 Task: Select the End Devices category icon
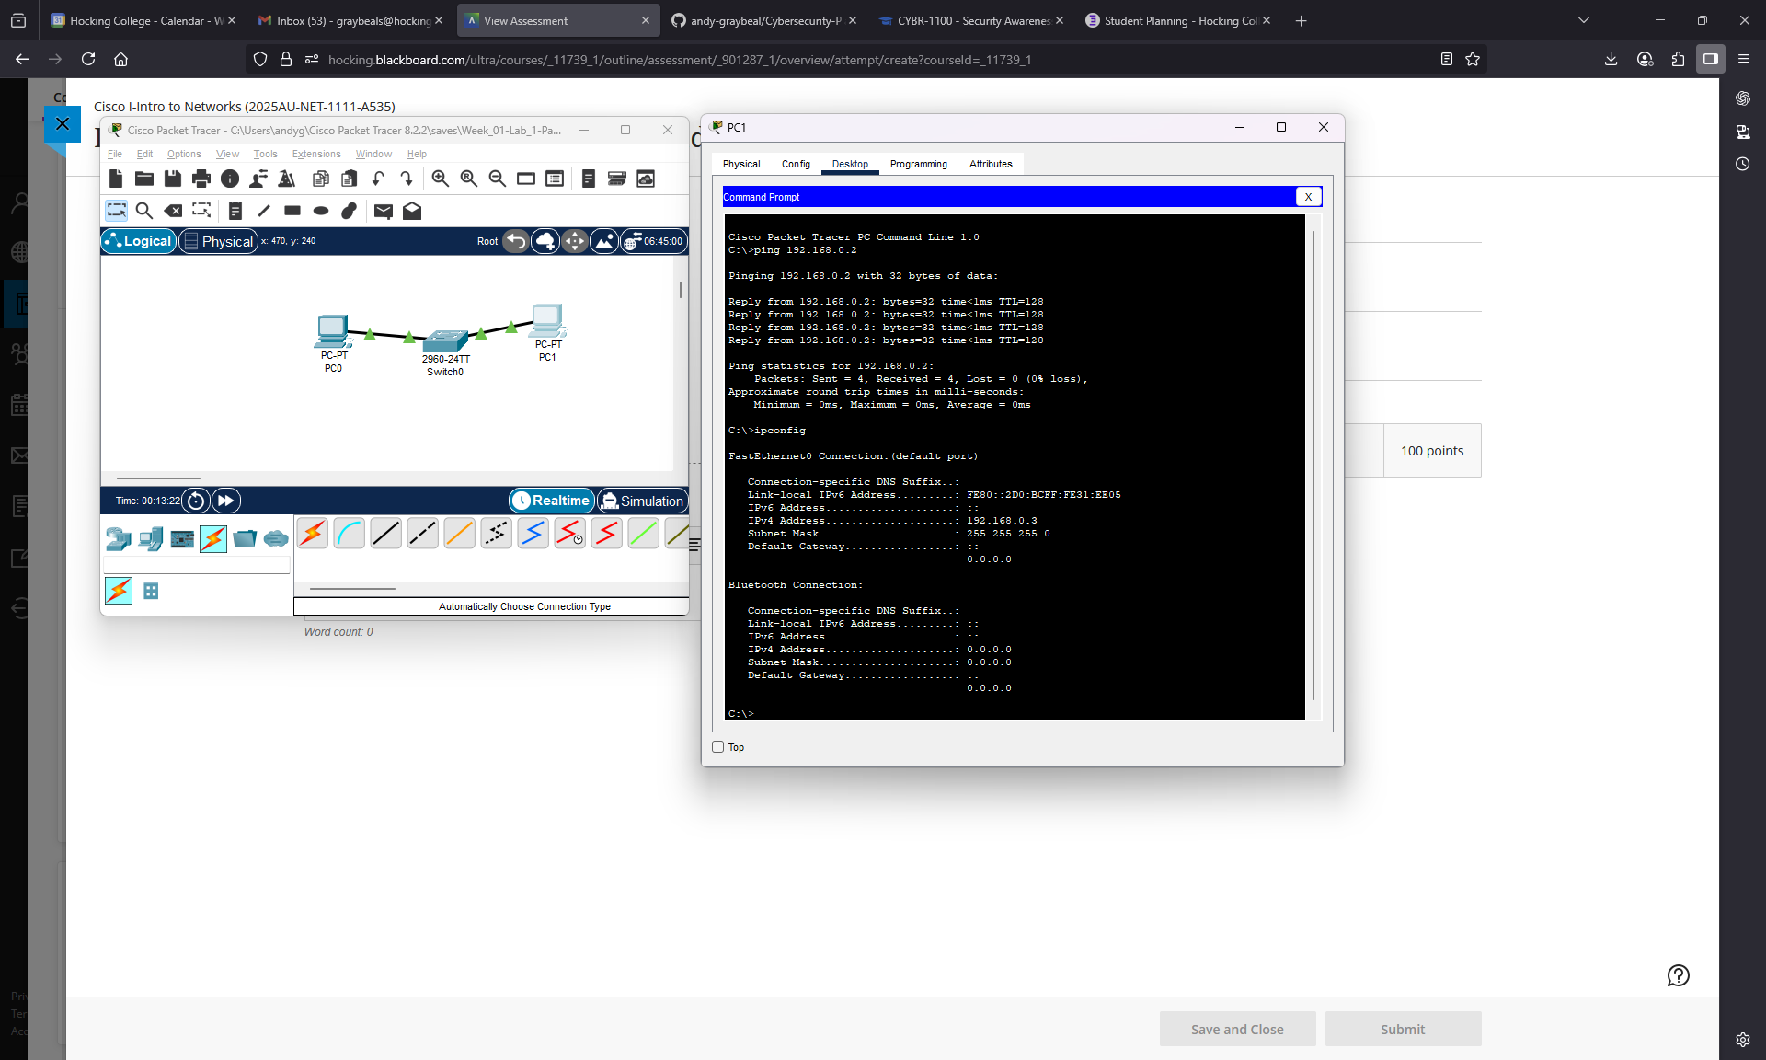(151, 538)
